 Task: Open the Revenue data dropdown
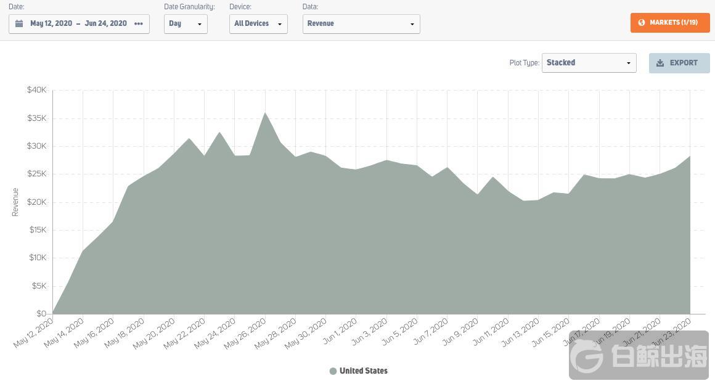click(x=361, y=23)
